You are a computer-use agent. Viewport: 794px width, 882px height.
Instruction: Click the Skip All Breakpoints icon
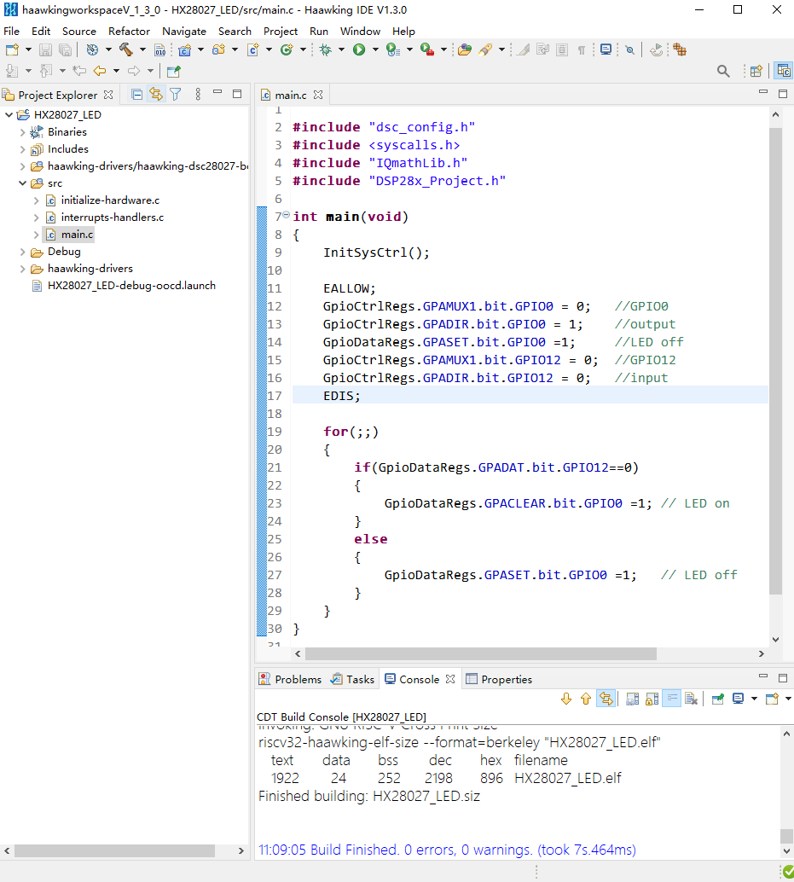tap(630, 50)
